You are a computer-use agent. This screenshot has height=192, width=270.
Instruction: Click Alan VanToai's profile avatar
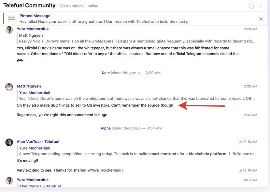[9, 142]
